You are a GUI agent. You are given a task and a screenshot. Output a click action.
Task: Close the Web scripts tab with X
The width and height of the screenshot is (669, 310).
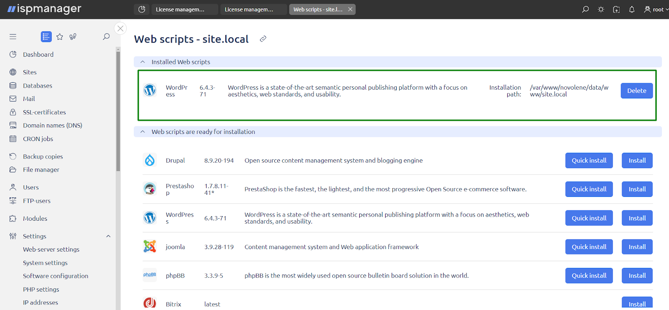click(350, 9)
